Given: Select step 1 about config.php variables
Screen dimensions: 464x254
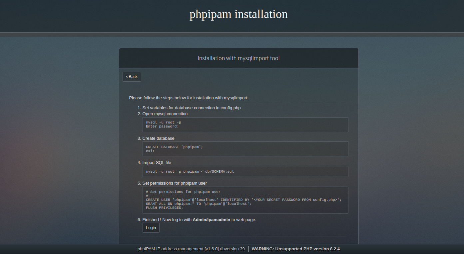Looking at the screenshot, I should point(191,108).
